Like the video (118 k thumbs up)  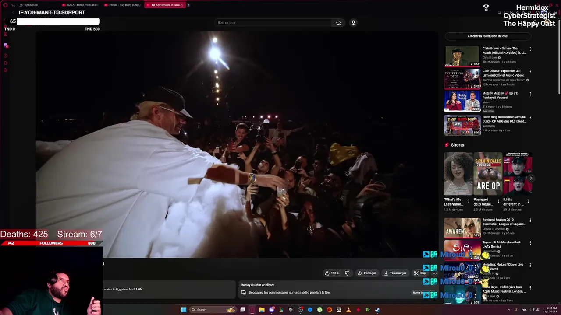pos(332,273)
